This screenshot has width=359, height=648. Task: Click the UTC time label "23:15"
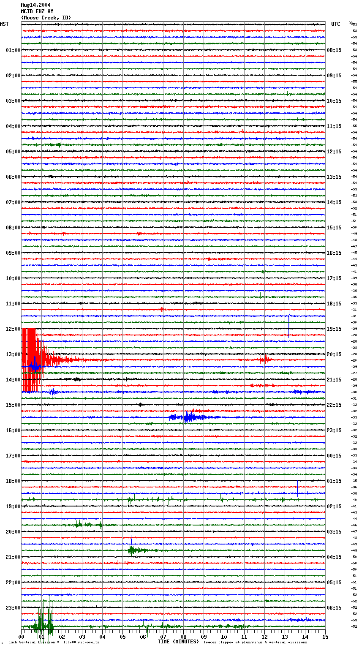pos(334,430)
